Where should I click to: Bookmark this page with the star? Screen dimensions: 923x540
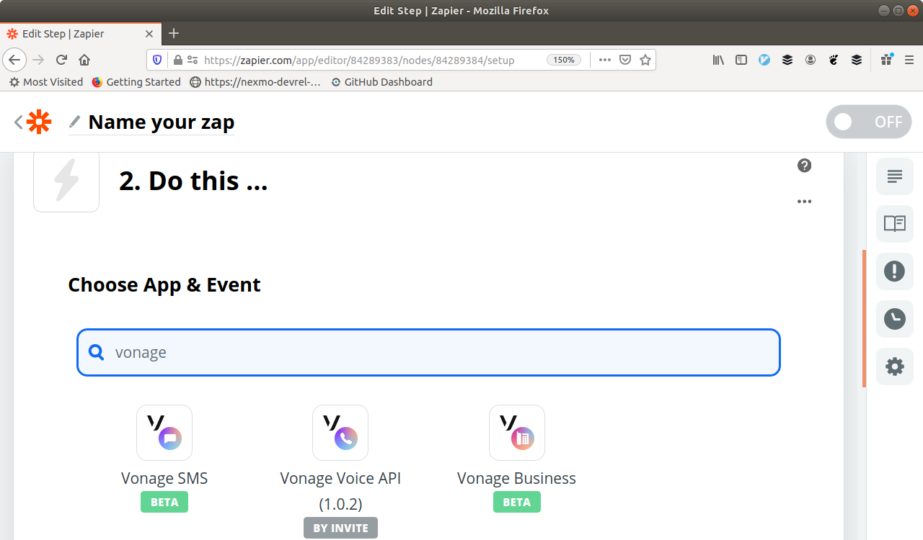click(x=645, y=60)
